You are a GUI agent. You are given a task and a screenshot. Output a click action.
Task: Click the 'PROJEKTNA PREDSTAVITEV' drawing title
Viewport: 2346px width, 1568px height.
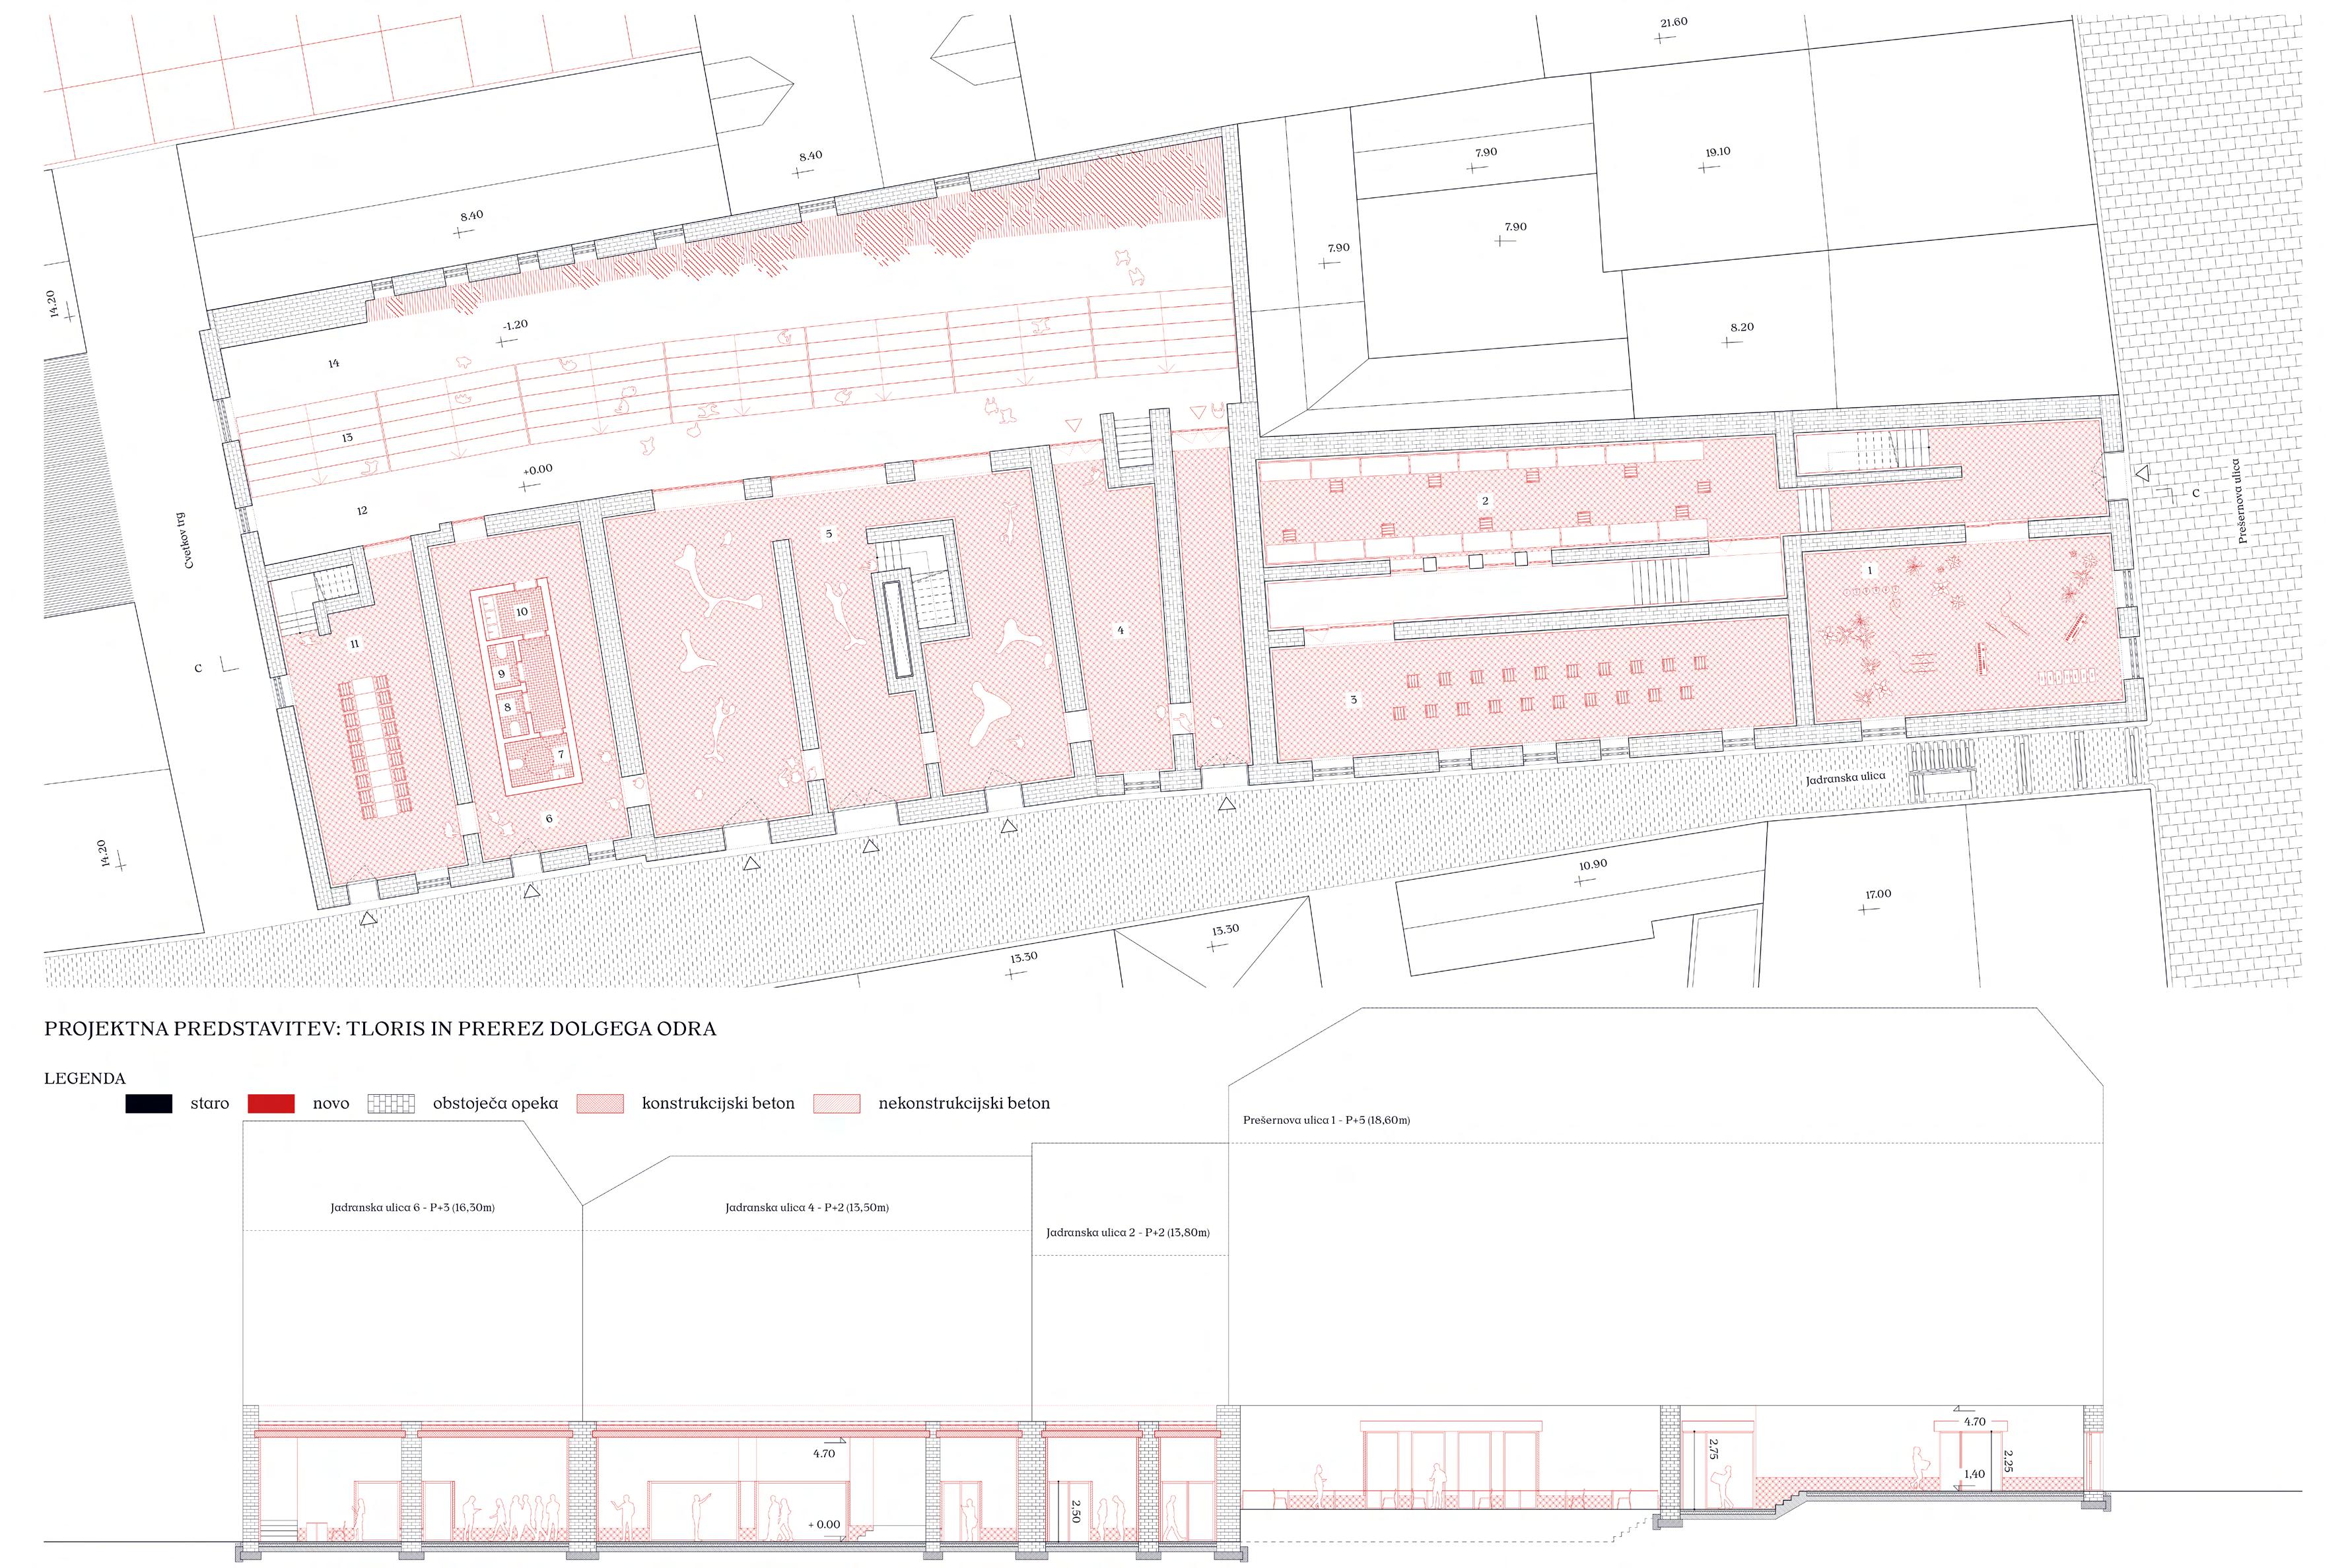[379, 1029]
